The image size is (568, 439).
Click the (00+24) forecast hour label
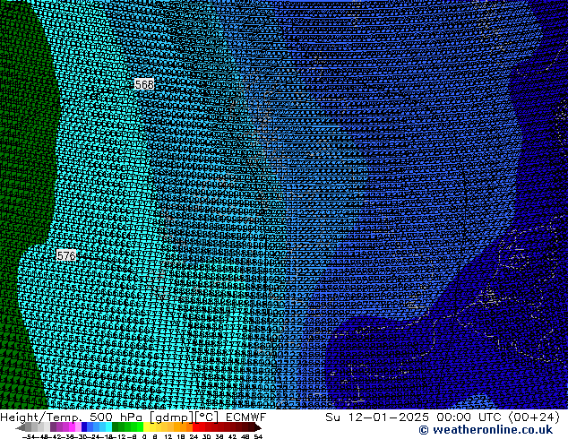pos(534,417)
